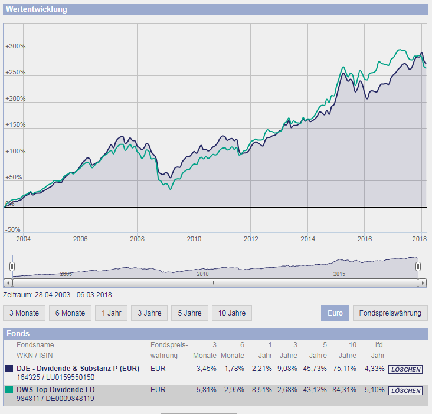This screenshot has height=414, width=432.
Task: Choose the Euro currency display
Action: (x=335, y=313)
